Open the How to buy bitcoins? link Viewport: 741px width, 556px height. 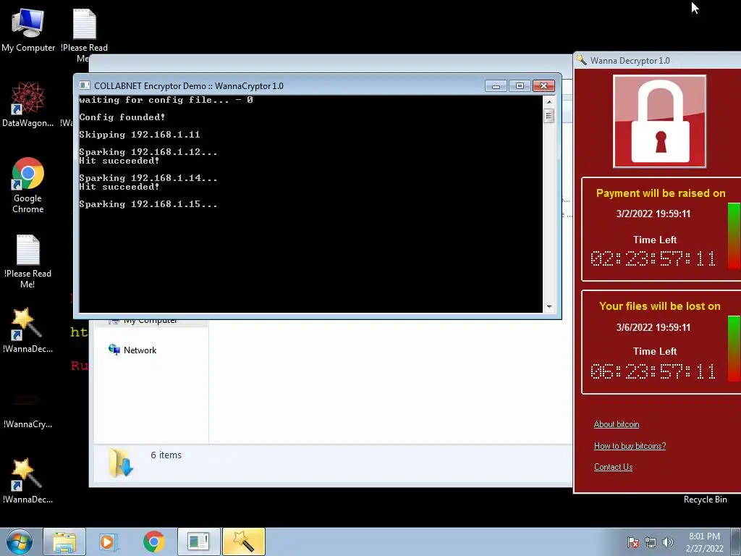click(x=630, y=446)
